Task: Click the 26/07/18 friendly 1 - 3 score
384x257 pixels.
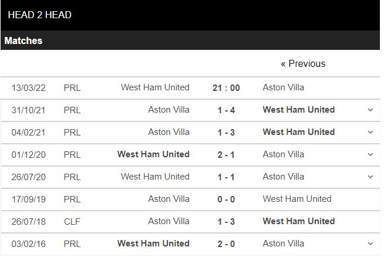Action: coord(226,222)
